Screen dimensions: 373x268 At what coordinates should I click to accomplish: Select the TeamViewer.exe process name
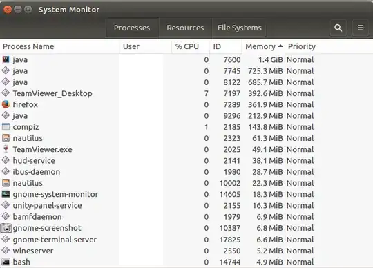[x=42, y=149]
